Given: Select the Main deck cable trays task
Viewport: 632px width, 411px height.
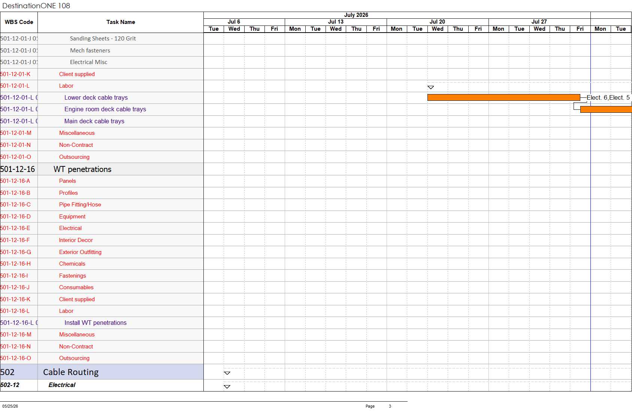Looking at the screenshot, I should point(94,121).
